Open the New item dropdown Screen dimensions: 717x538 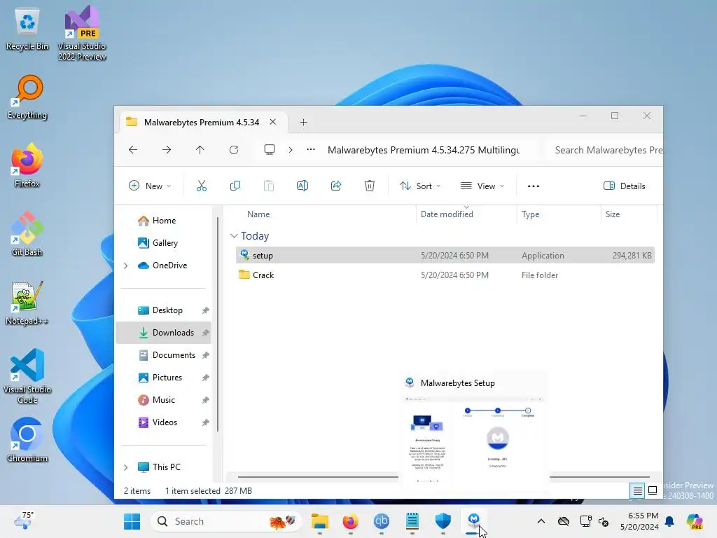click(150, 186)
